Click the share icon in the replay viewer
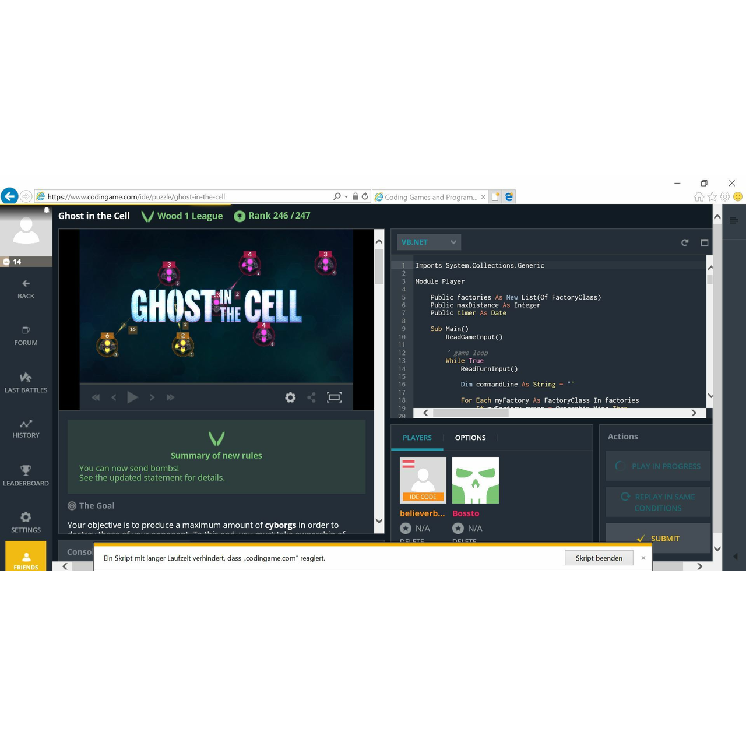Viewport: 746px width, 746px height. pyautogui.click(x=312, y=397)
